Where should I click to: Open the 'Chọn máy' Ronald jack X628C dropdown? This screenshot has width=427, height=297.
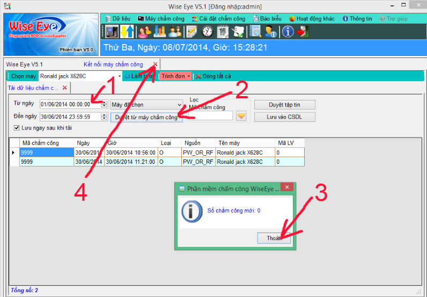pos(119,76)
